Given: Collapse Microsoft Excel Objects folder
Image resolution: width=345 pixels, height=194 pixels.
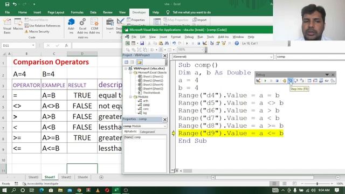Looking at the screenshot, I should click(x=130, y=72).
